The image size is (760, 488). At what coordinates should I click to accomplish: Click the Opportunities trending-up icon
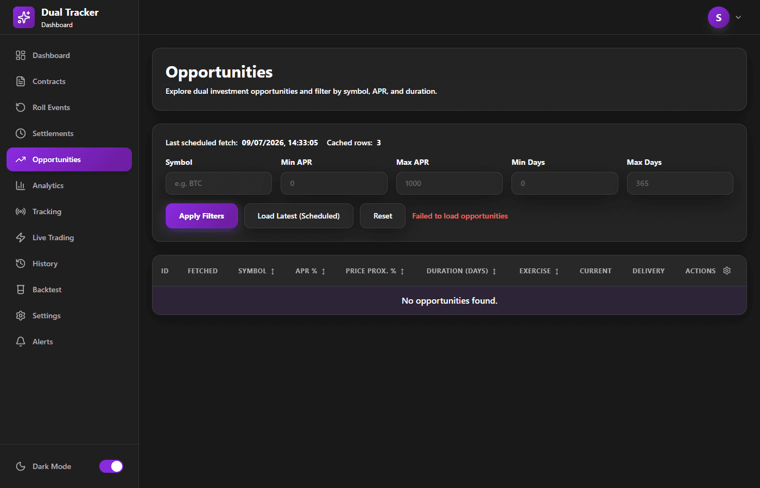tap(21, 159)
